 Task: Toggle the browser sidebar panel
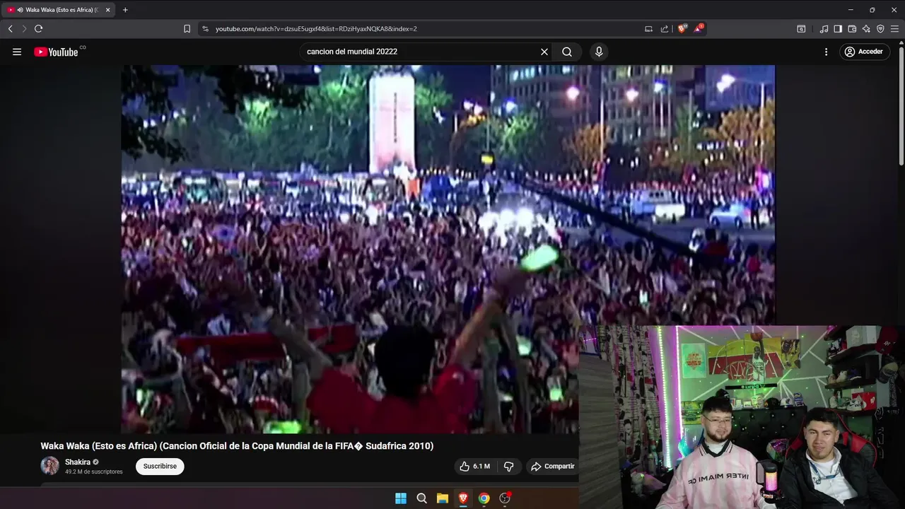838,29
